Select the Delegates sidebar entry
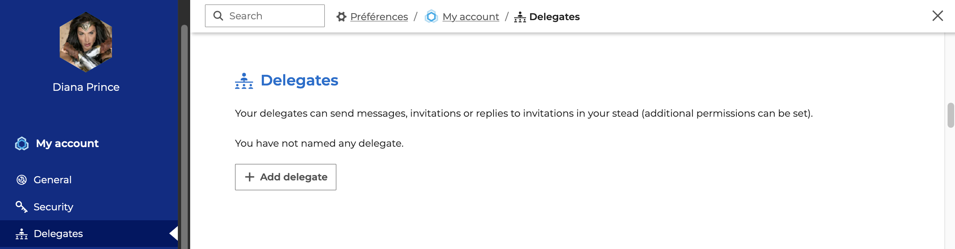Viewport: 955px width, 249px height. tap(58, 234)
